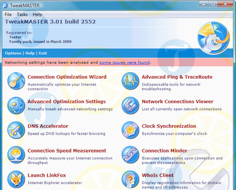Click the Connection Optimization Wizard hand icon
Viewport: 236px width, 190px height.
coord(16,81)
